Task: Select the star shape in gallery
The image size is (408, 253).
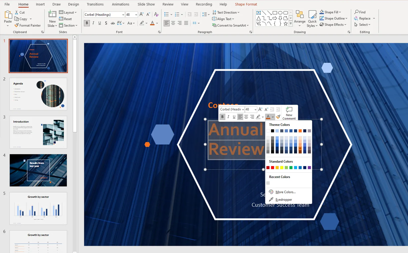Action: pos(285,24)
